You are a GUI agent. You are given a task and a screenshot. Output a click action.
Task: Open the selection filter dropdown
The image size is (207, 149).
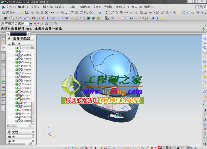click(x=31, y=24)
